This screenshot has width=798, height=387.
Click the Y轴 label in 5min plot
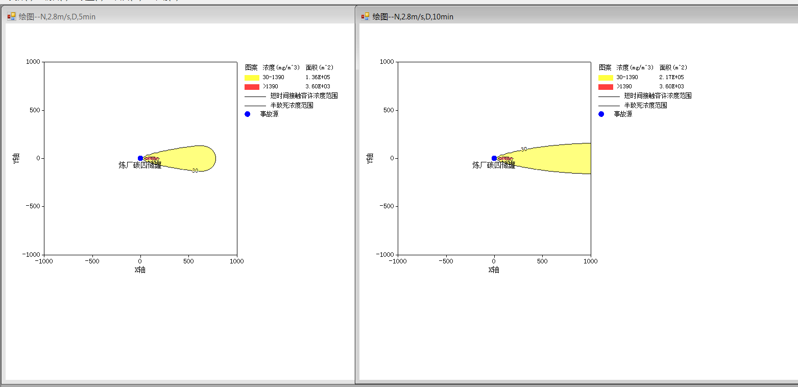pyautogui.click(x=16, y=158)
